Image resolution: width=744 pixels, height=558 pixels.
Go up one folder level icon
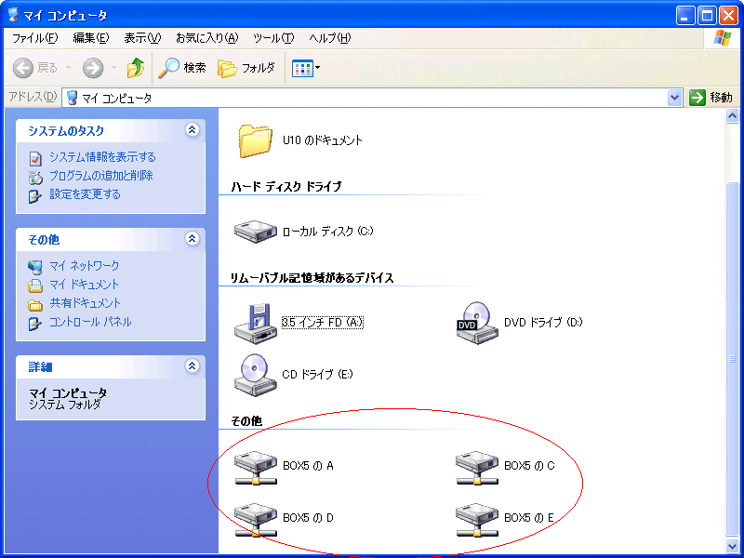pyautogui.click(x=136, y=68)
